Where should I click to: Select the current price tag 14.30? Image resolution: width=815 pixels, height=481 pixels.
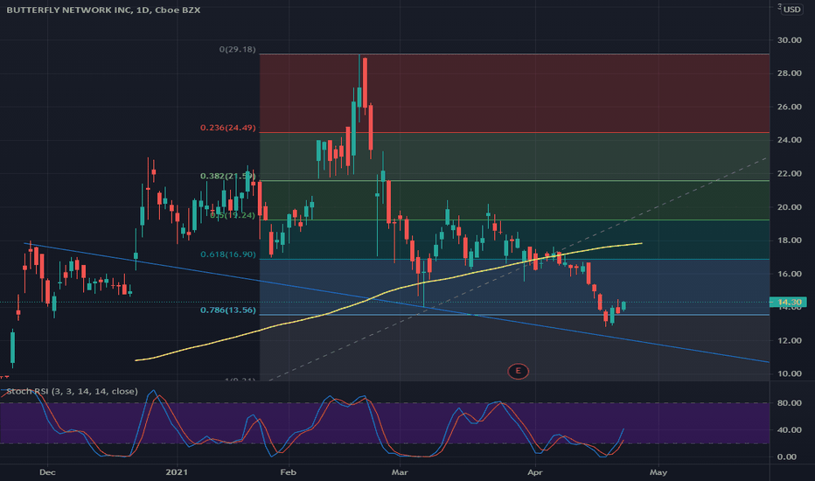click(x=789, y=302)
